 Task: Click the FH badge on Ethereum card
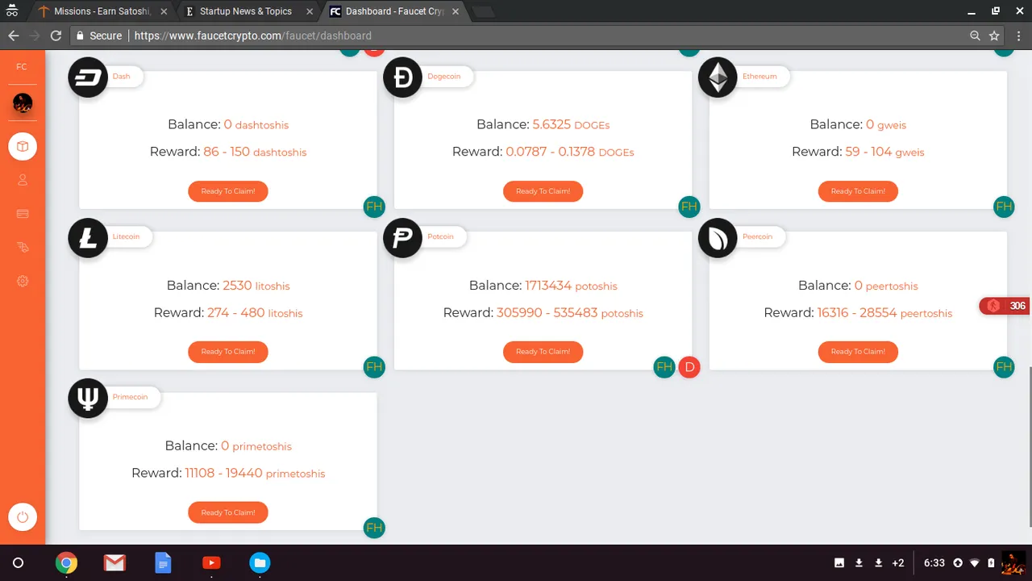1004,207
